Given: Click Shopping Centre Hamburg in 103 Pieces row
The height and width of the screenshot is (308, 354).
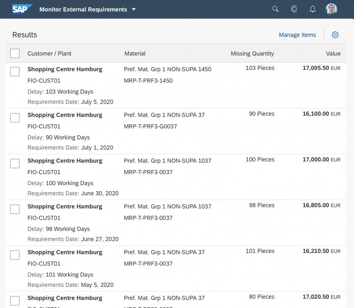Looking at the screenshot, I should pos(65,69).
